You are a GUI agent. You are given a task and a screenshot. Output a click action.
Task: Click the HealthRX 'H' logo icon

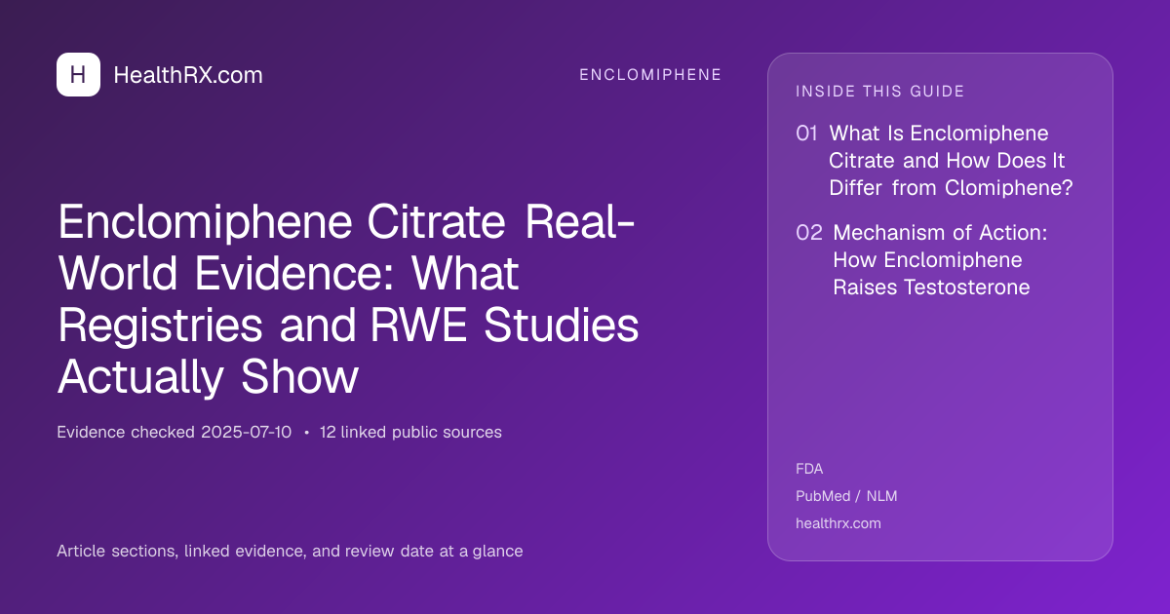tap(78, 75)
